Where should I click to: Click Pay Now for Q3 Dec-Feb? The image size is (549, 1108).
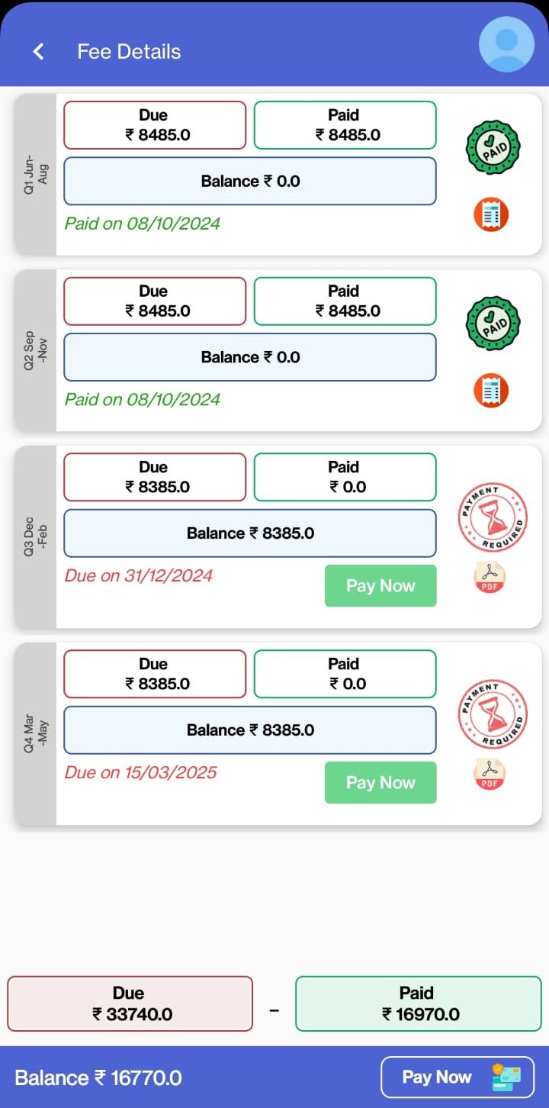click(380, 586)
